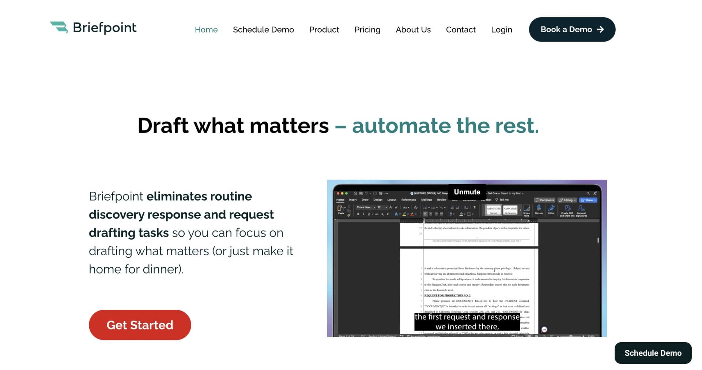702x370 pixels.
Task: Open the Product nav item
Action: click(x=324, y=30)
